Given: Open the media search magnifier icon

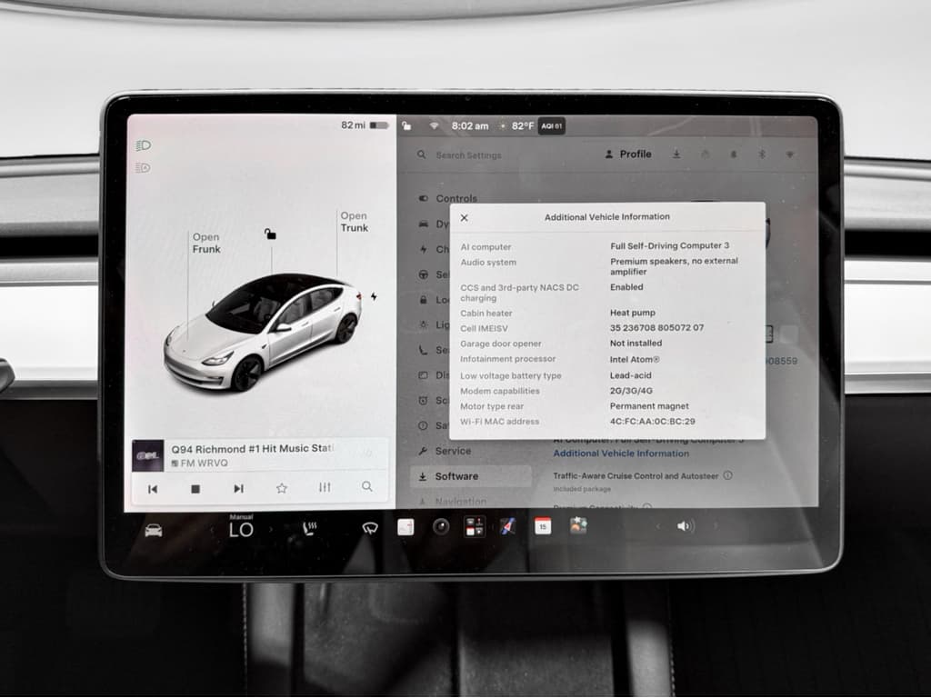Looking at the screenshot, I should point(367,487).
